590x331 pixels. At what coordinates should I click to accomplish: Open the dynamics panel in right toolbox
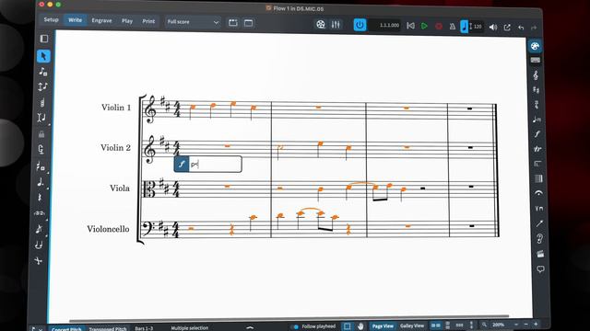(537, 134)
